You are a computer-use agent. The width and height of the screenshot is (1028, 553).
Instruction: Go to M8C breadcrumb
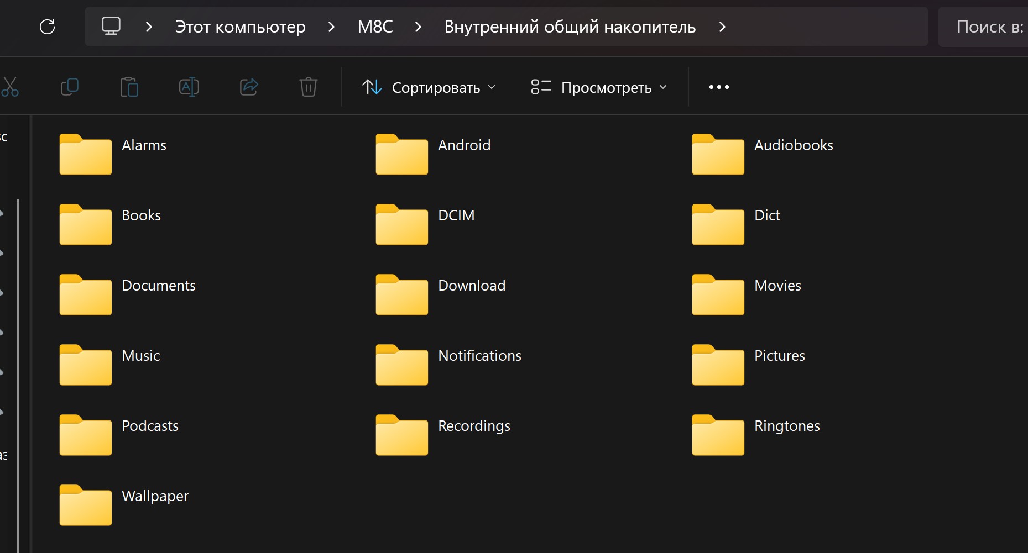click(x=375, y=27)
